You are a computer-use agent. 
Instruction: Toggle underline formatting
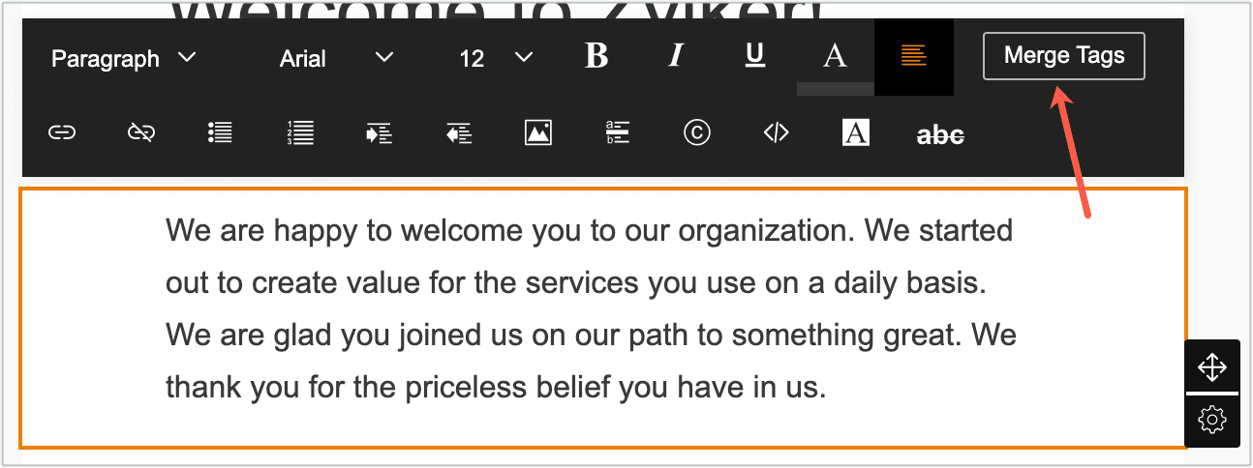pos(755,57)
